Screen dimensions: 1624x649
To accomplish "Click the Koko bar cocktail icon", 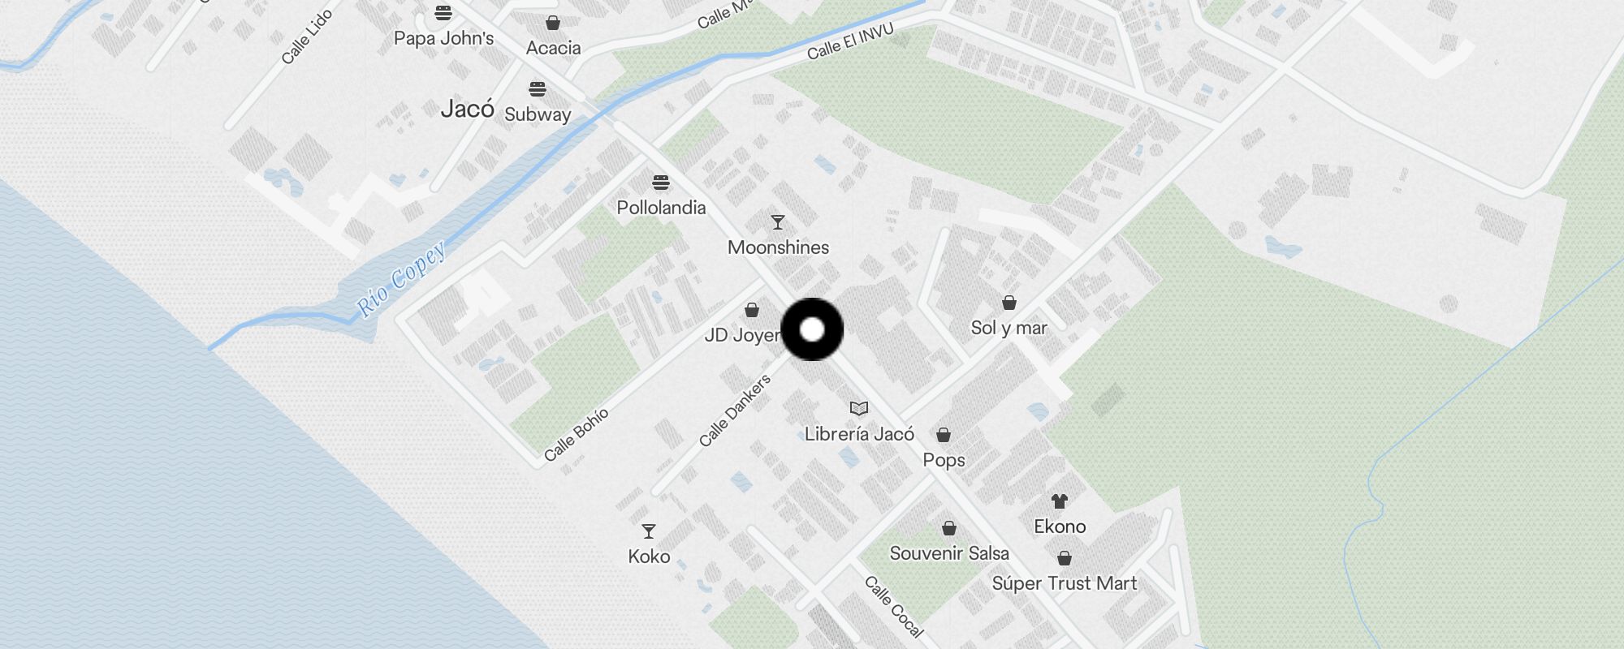I will [649, 531].
